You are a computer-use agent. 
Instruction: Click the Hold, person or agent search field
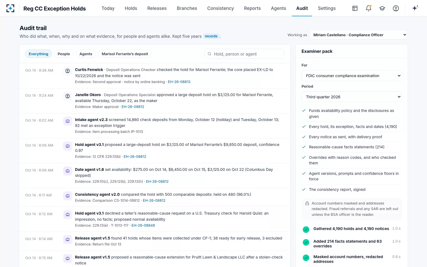point(244,54)
